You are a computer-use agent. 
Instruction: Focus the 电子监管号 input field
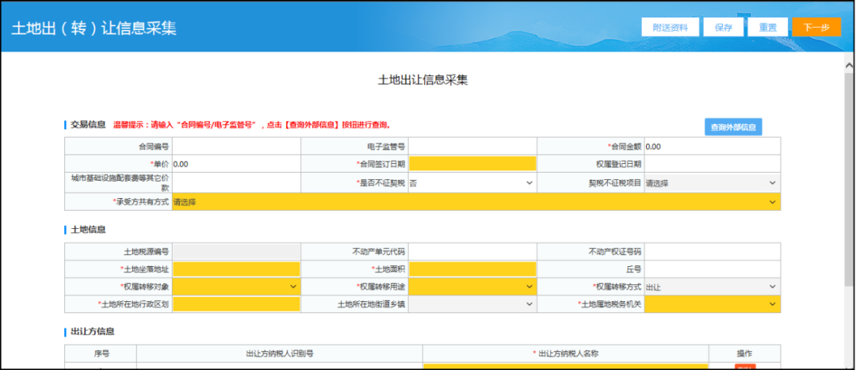[472, 147]
